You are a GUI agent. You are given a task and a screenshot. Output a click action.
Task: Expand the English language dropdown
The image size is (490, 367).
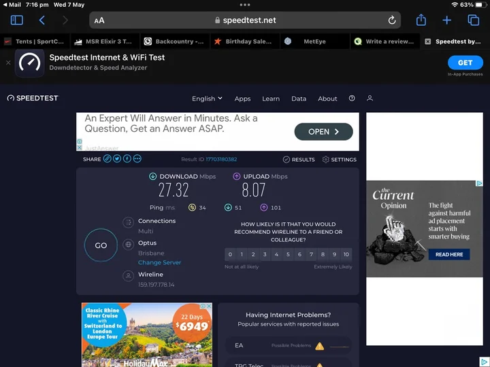tap(207, 99)
